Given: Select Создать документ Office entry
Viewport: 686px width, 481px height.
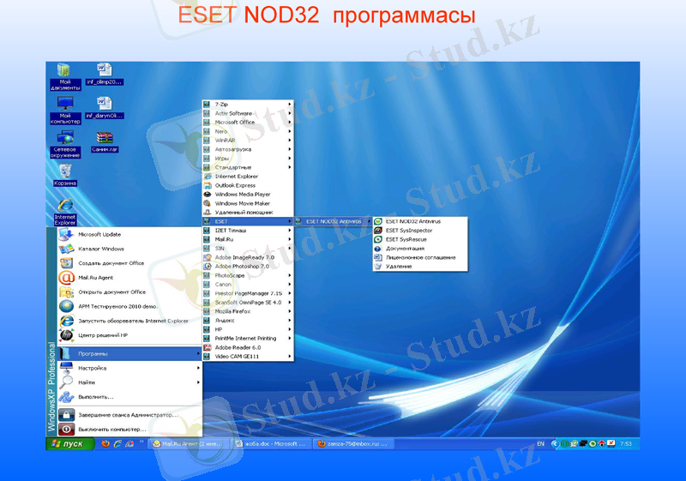Looking at the screenshot, I should coord(129,263).
